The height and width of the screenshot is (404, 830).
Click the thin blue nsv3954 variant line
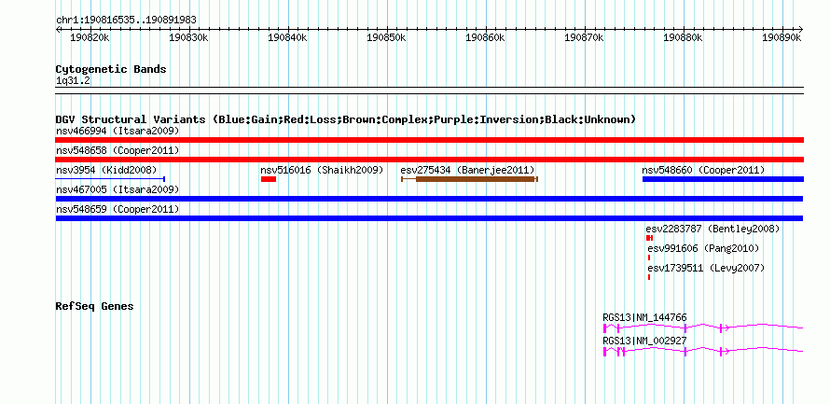click(111, 179)
